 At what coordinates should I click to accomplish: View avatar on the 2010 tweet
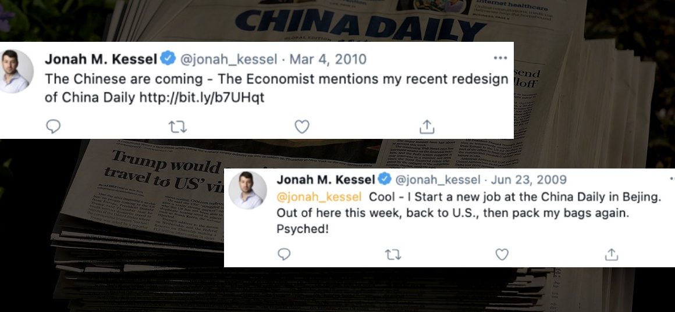(x=16, y=71)
